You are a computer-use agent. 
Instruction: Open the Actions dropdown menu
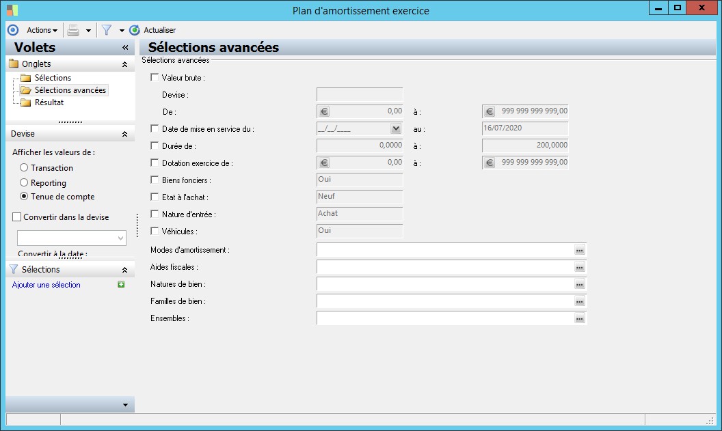42,30
